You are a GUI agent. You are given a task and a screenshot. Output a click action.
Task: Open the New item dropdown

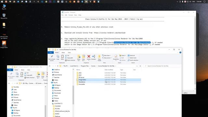pyautogui.click(x=106, y=56)
